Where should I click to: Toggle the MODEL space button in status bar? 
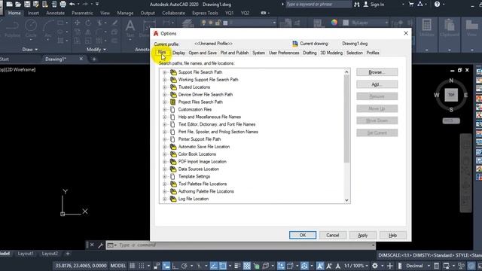coord(118,266)
